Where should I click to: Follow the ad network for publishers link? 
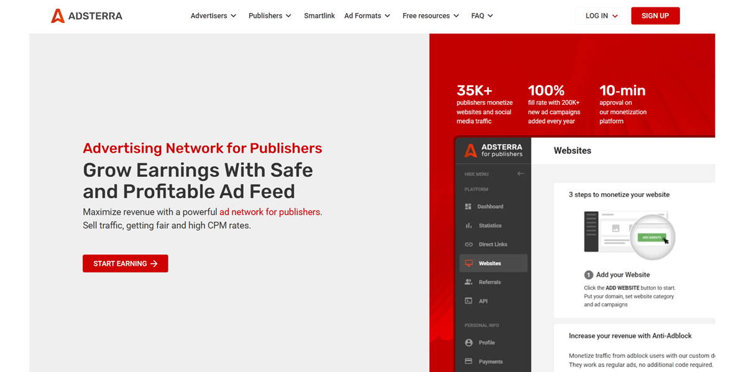[270, 212]
